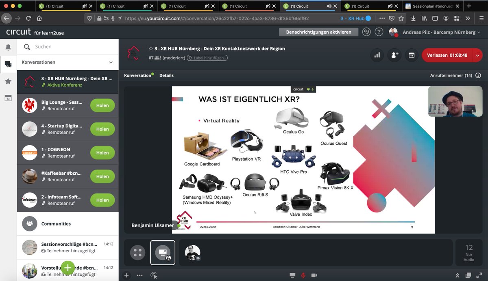The height and width of the screenshot is (281, 488).
Task: Open page actions three dots in address bar
Action: click(382, 18)
